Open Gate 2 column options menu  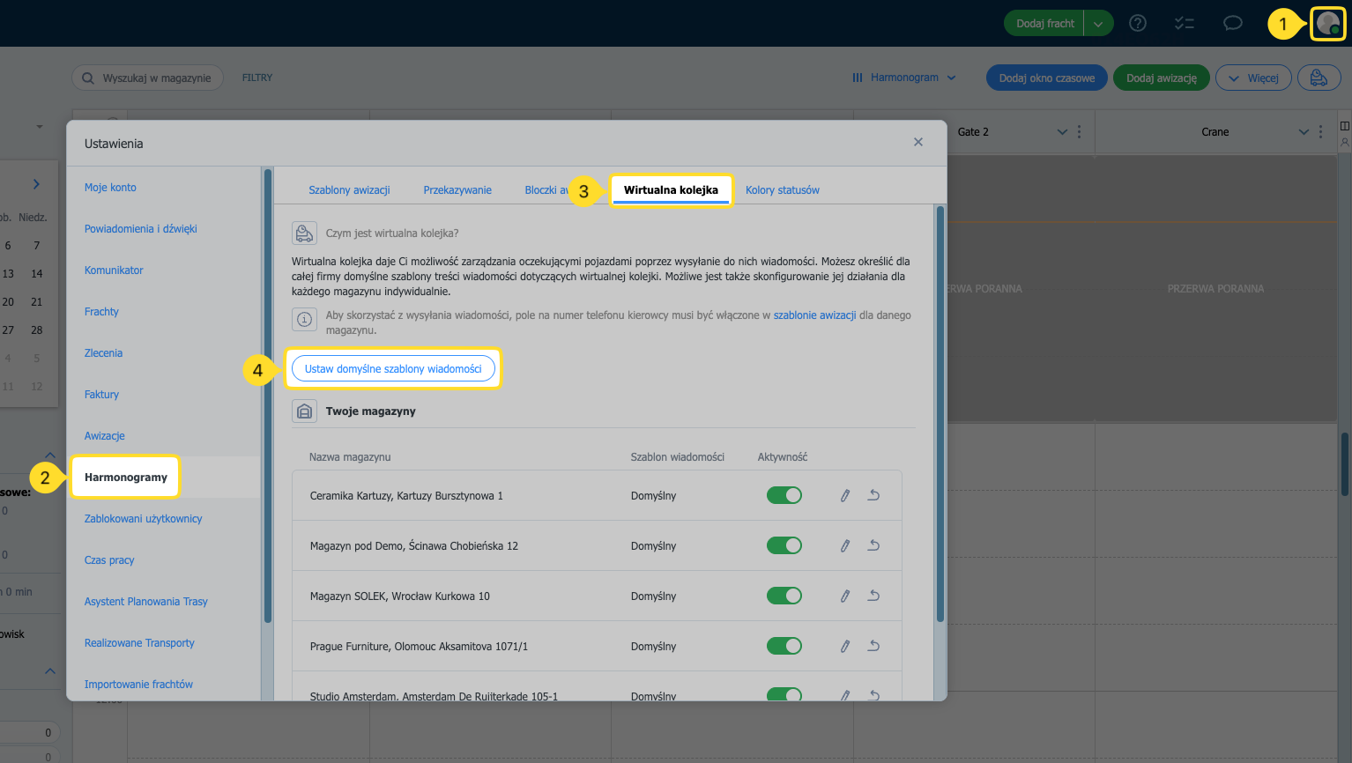click(x=1079, y=132)
